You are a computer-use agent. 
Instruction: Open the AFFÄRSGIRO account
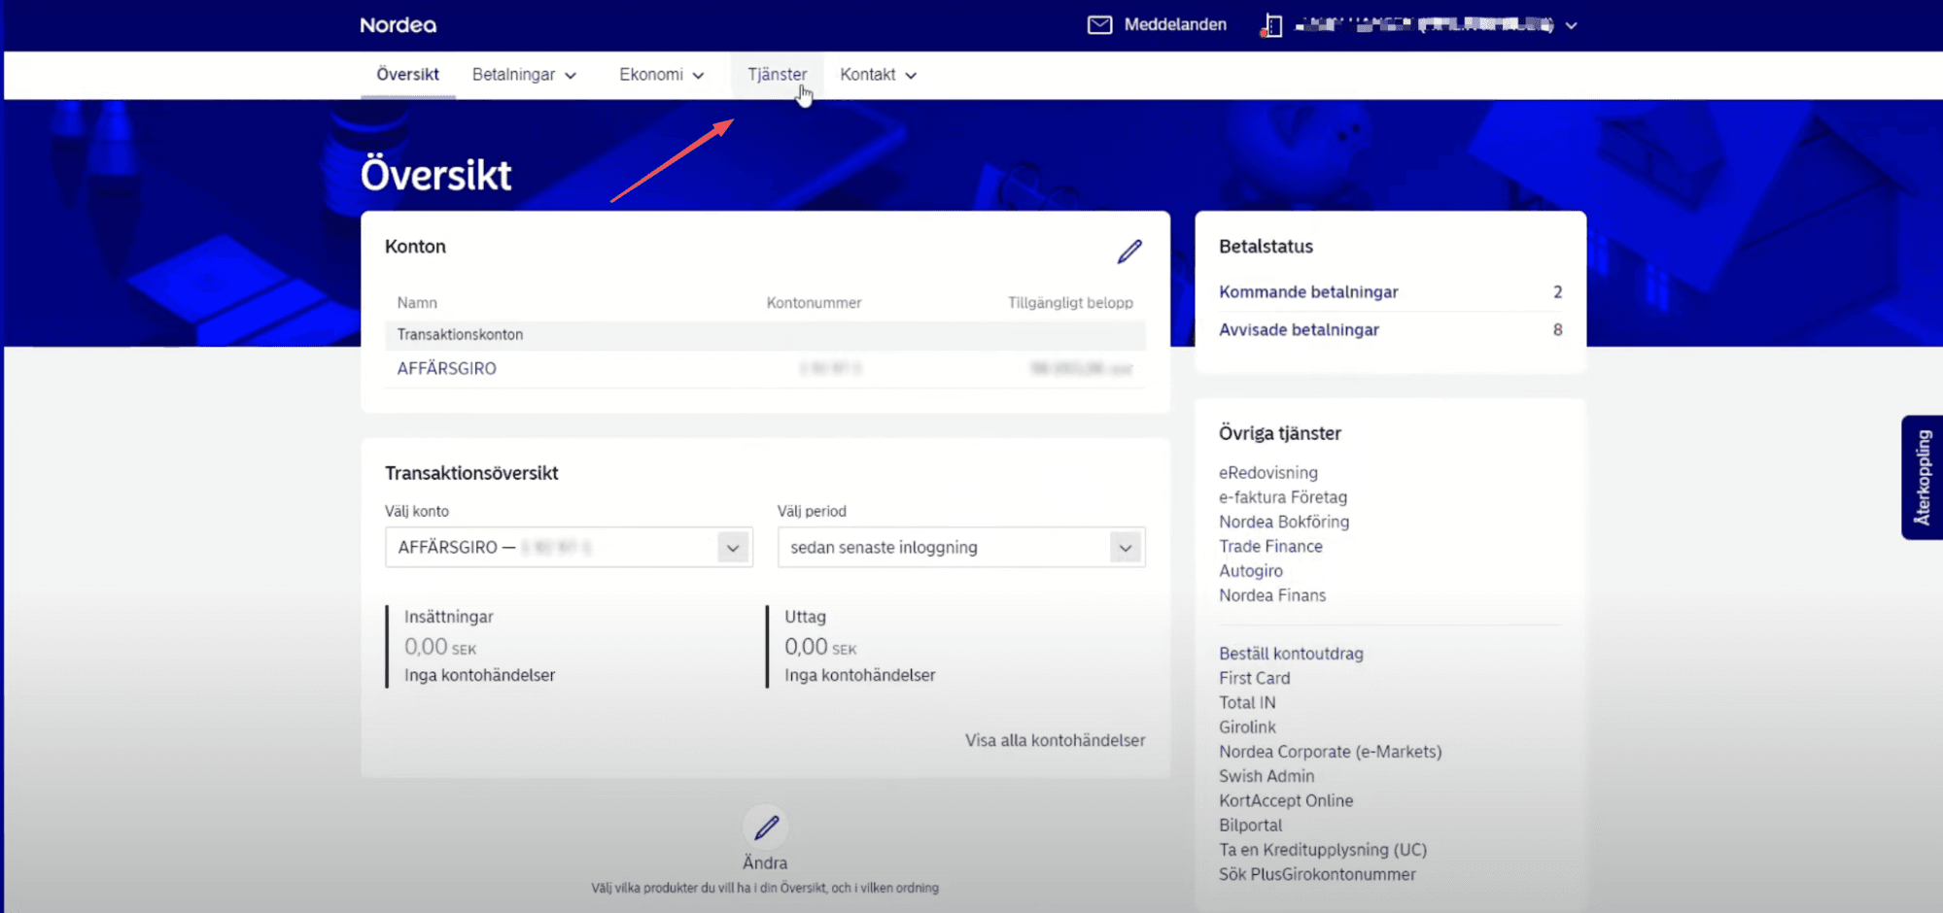pyautogui.click(x=446, y=368)
